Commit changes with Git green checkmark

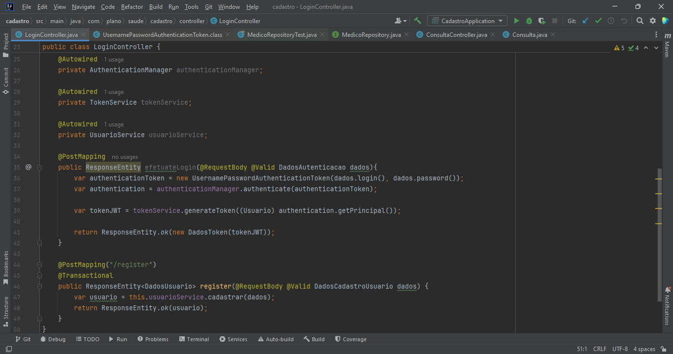coord(598,21)
